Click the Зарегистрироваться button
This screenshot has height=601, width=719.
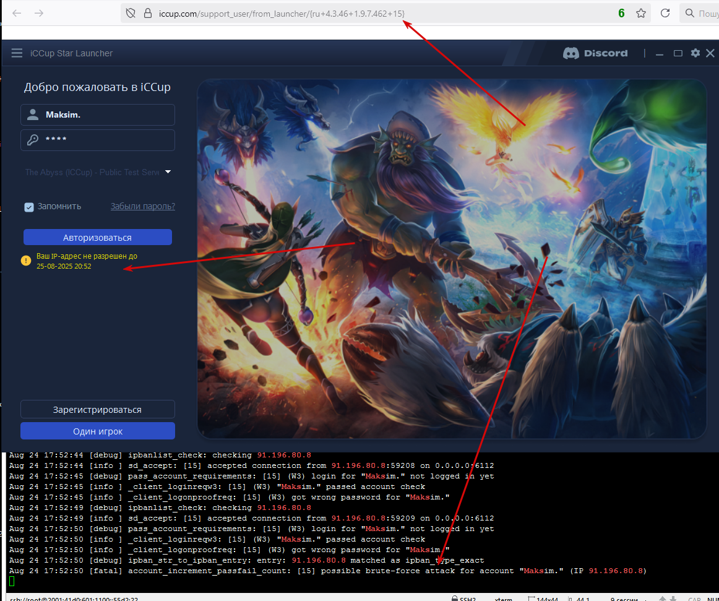(x=98, y=409)
